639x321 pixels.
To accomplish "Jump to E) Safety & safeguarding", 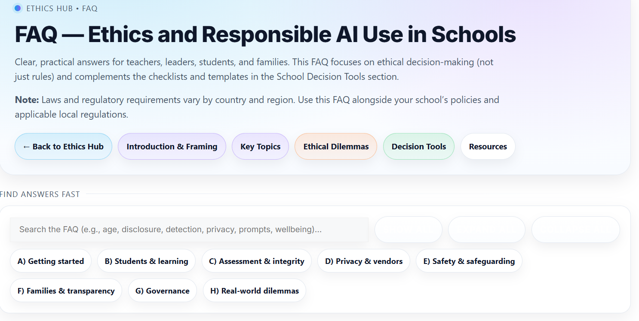I will click(469, 261).
